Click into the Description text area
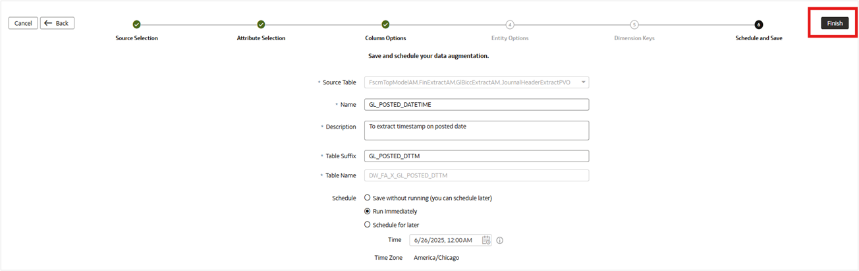859x271 pixels. point(476,130)
